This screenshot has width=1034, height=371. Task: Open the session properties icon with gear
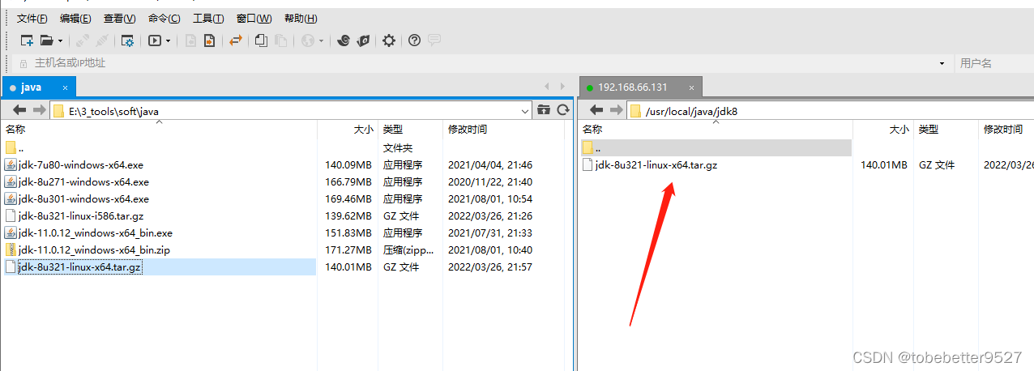click(x=127, y=41)
